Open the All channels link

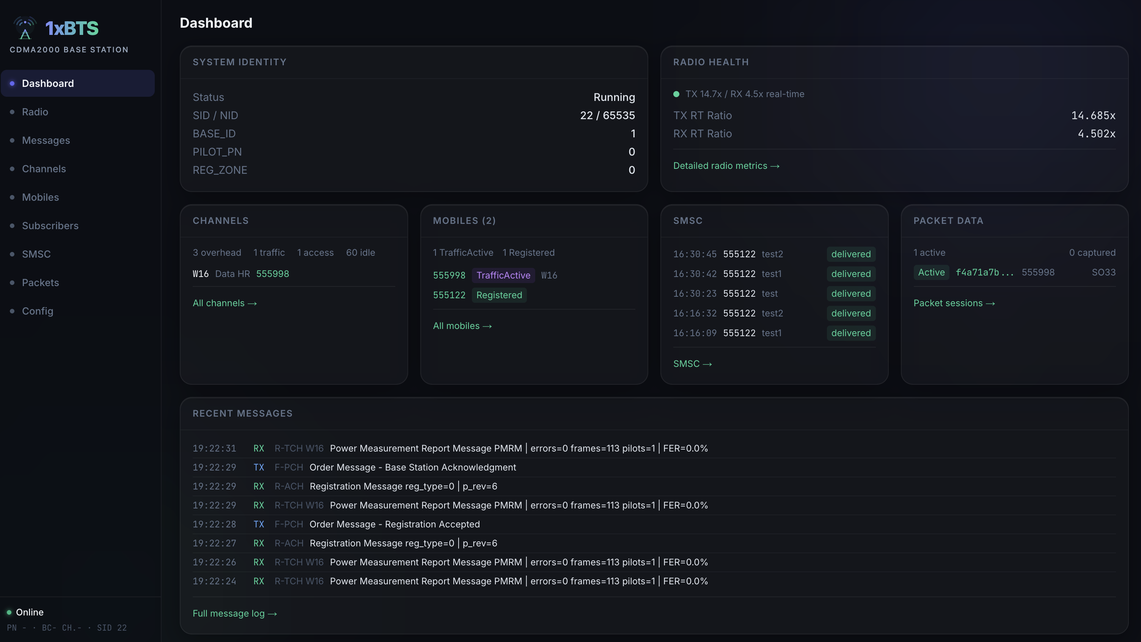click(225, 303)
